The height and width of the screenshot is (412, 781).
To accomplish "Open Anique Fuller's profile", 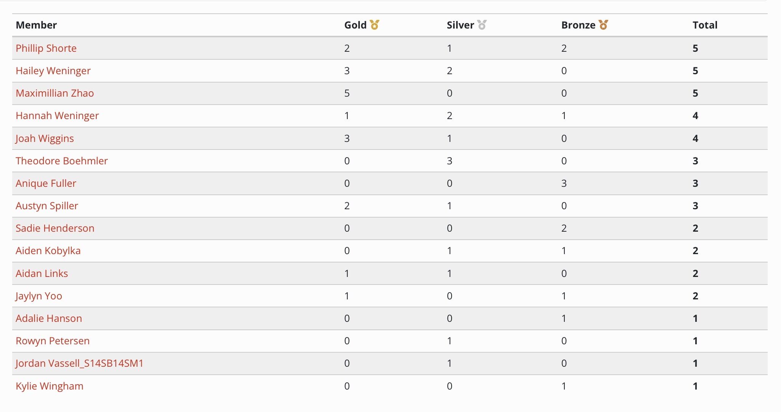I will 46,183.
